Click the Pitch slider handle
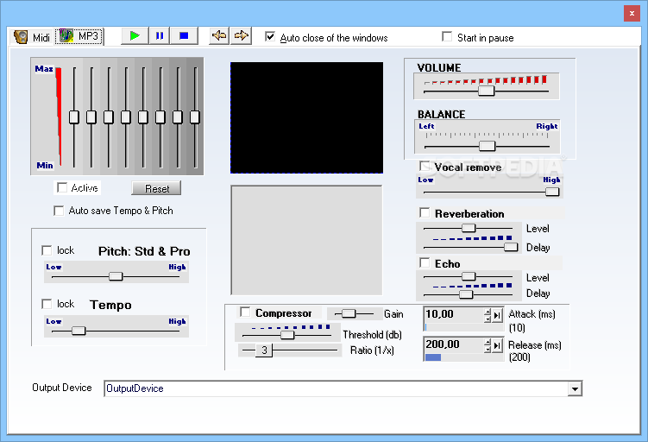The image size is (648, 442). [x=116, y=276]
